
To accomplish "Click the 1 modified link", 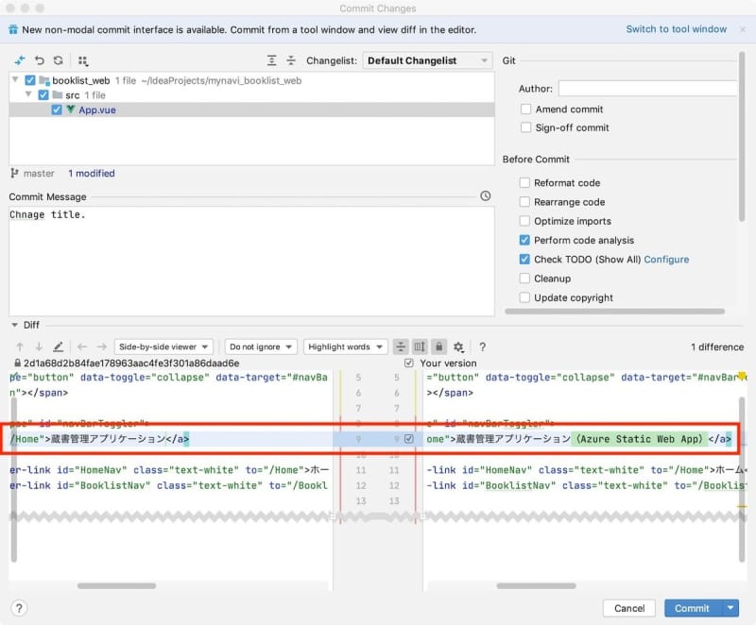I will coord(92,174).
